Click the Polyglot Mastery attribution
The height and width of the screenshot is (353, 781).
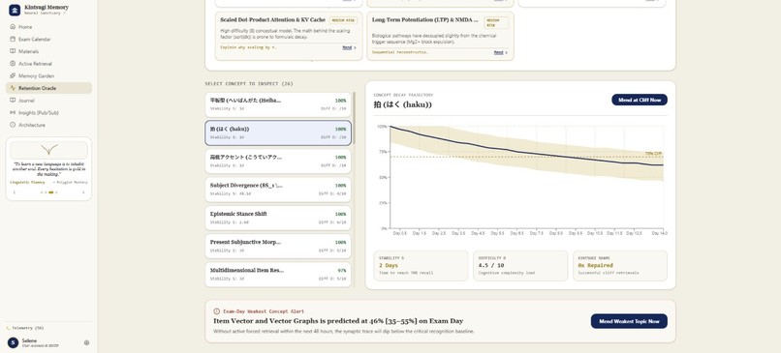click(x=70, y=183)
